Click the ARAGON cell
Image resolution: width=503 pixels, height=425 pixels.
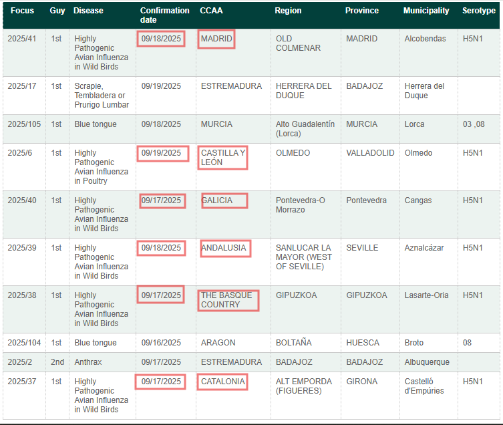pyautogui.click(x=218, y=343)
